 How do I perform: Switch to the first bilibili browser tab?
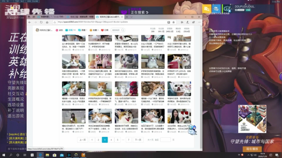(x=51, y=17)
